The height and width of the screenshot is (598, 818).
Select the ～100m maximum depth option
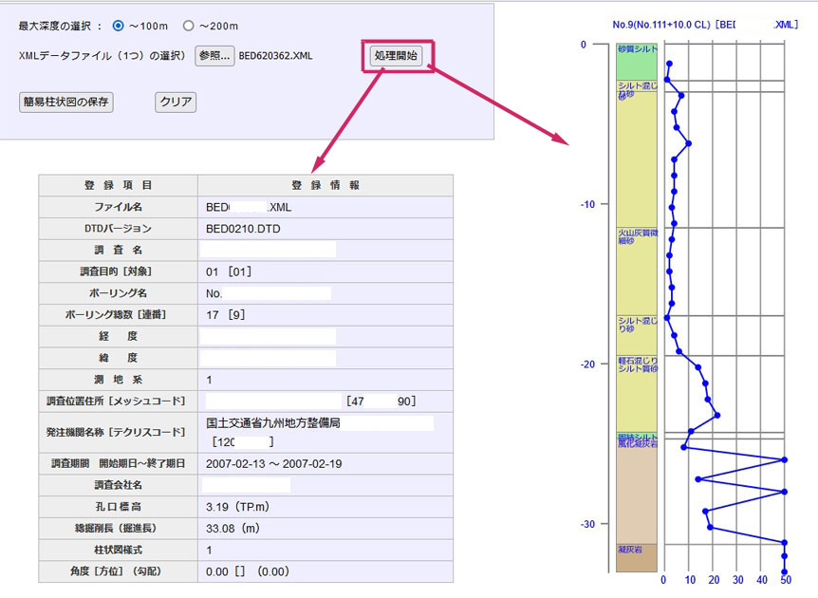119,26
